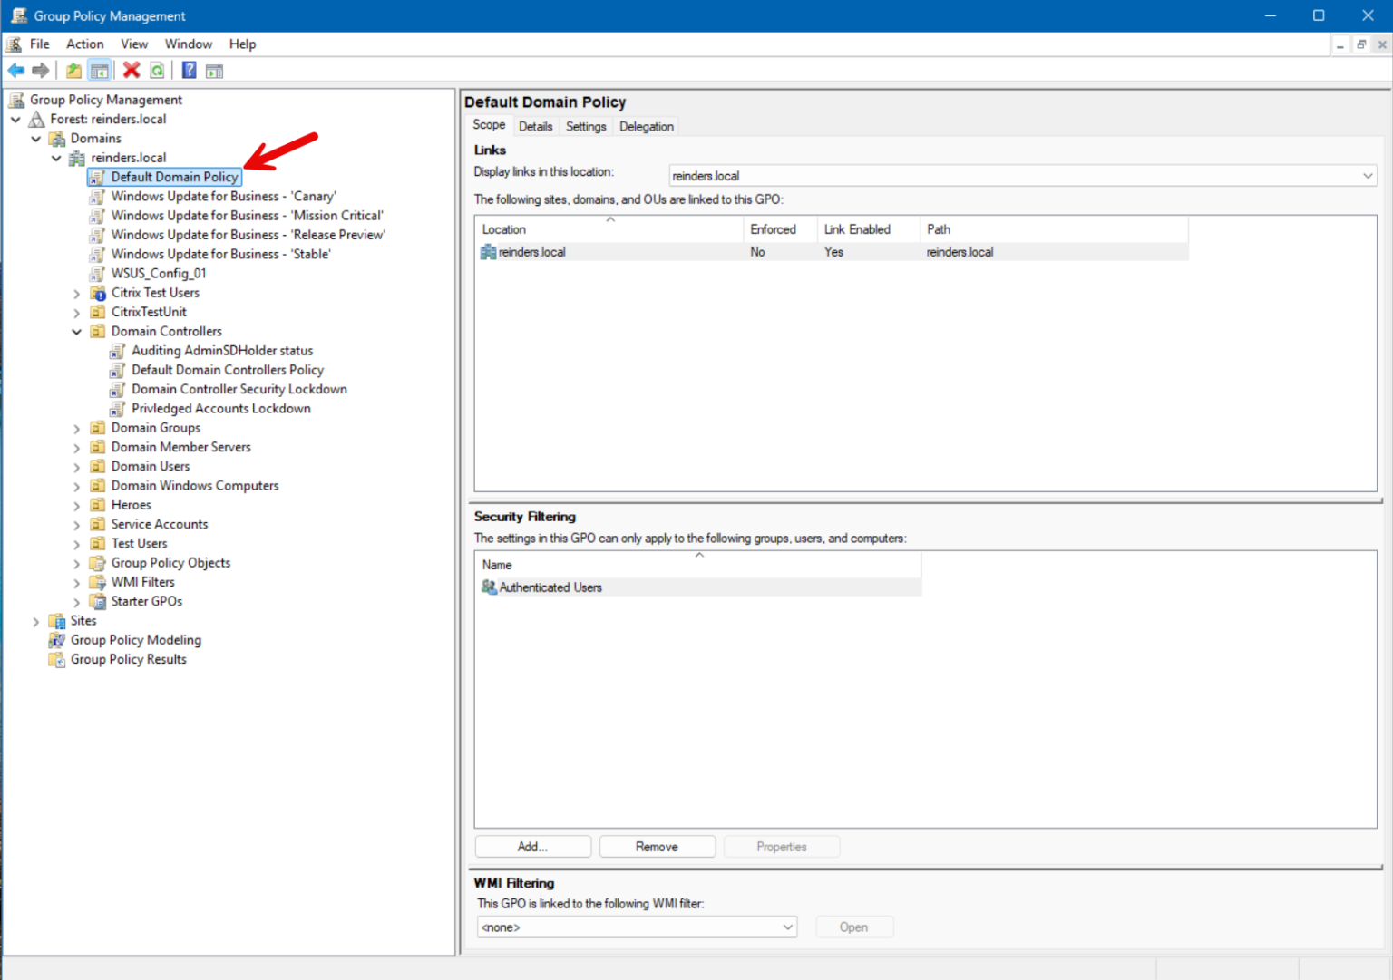The width and height of the screenshot is (1393, 980).
Task: Click the Remove button under Security Filtering
Action: point(657,846)
